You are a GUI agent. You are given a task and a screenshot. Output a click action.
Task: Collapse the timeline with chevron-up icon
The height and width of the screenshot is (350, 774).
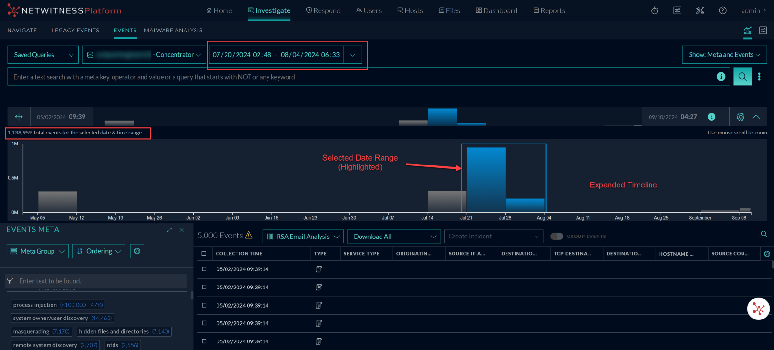[756, 117]
